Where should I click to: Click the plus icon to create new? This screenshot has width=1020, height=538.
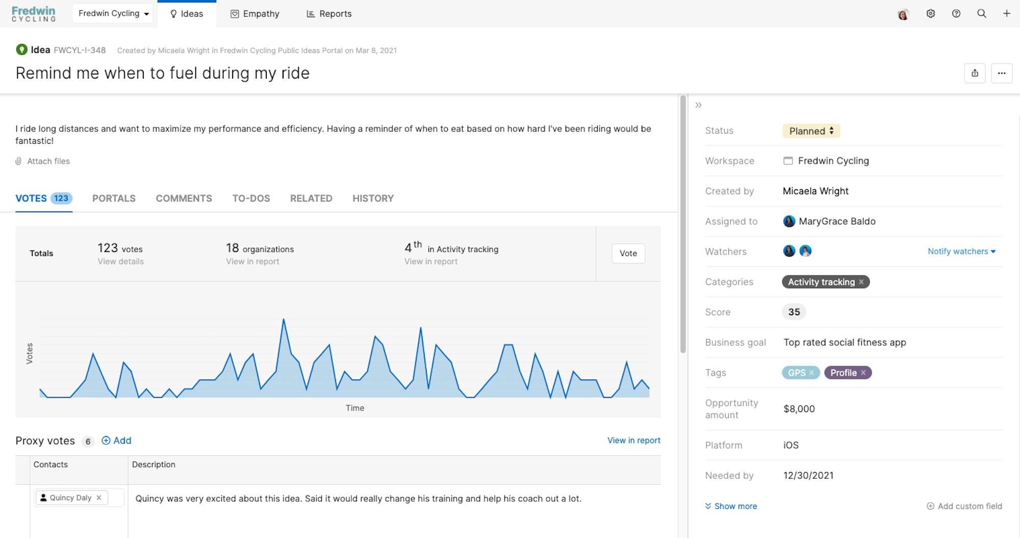(x=1007, y=14)
